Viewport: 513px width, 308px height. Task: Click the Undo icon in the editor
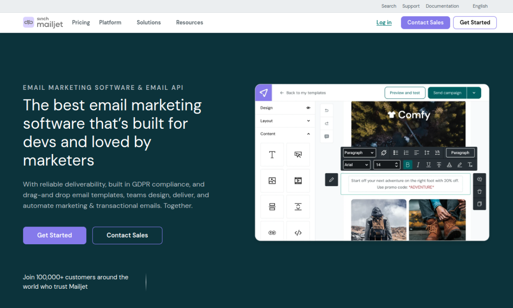pyautogui.click(x=327, y=110)
